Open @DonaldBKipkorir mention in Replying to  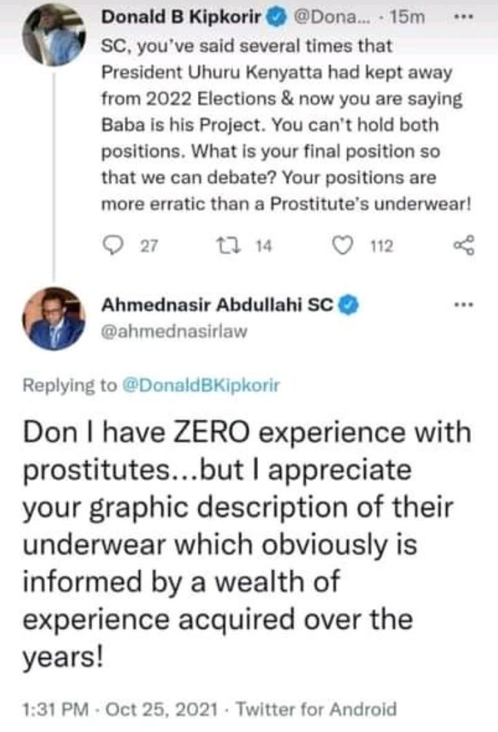201,386
